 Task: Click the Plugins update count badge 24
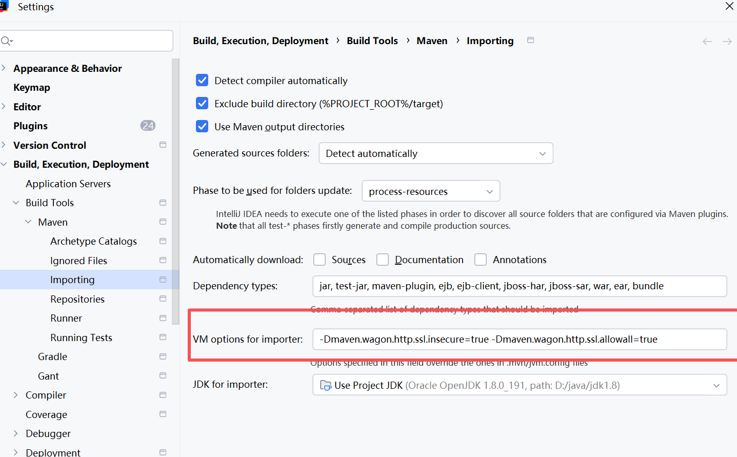point(148,126)
